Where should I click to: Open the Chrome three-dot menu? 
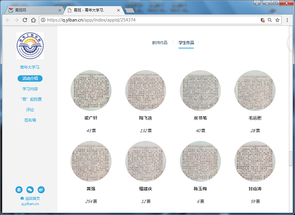[287, 20]
